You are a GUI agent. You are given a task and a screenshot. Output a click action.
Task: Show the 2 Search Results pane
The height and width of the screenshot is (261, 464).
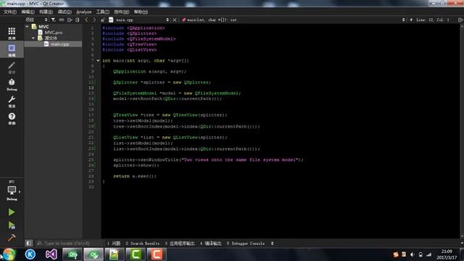pos(142,244)
